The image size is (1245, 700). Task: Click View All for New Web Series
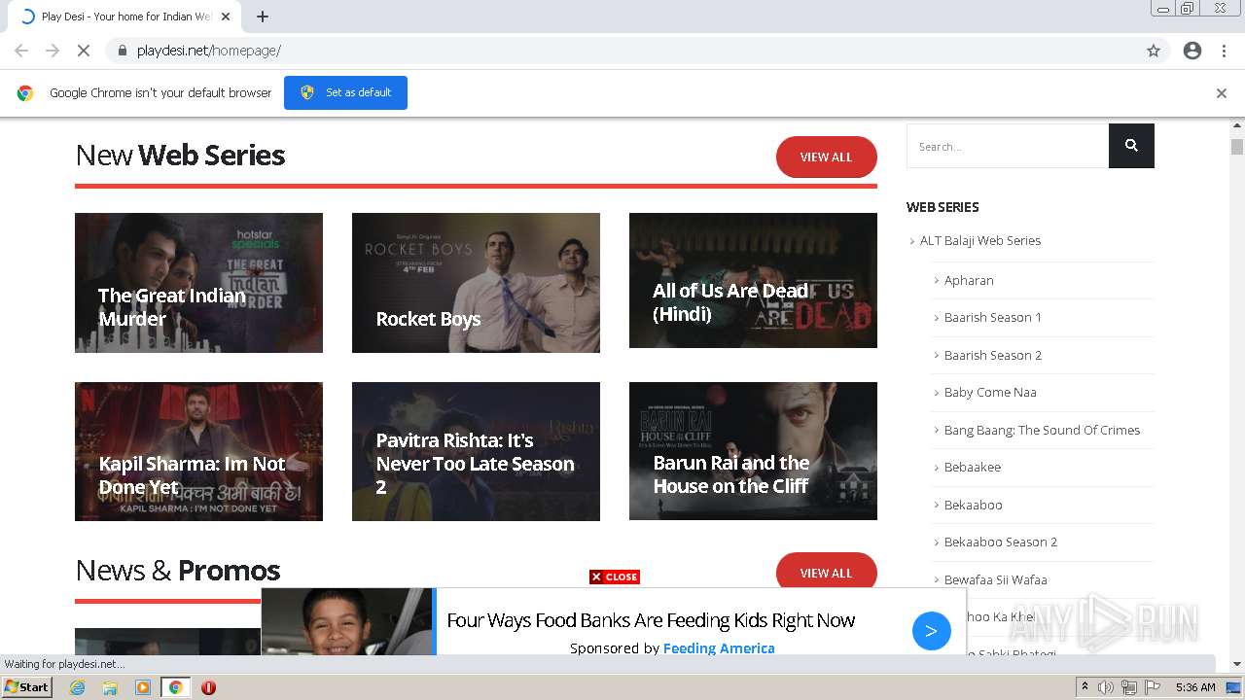826,157
